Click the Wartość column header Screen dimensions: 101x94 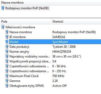coord(76,22)
